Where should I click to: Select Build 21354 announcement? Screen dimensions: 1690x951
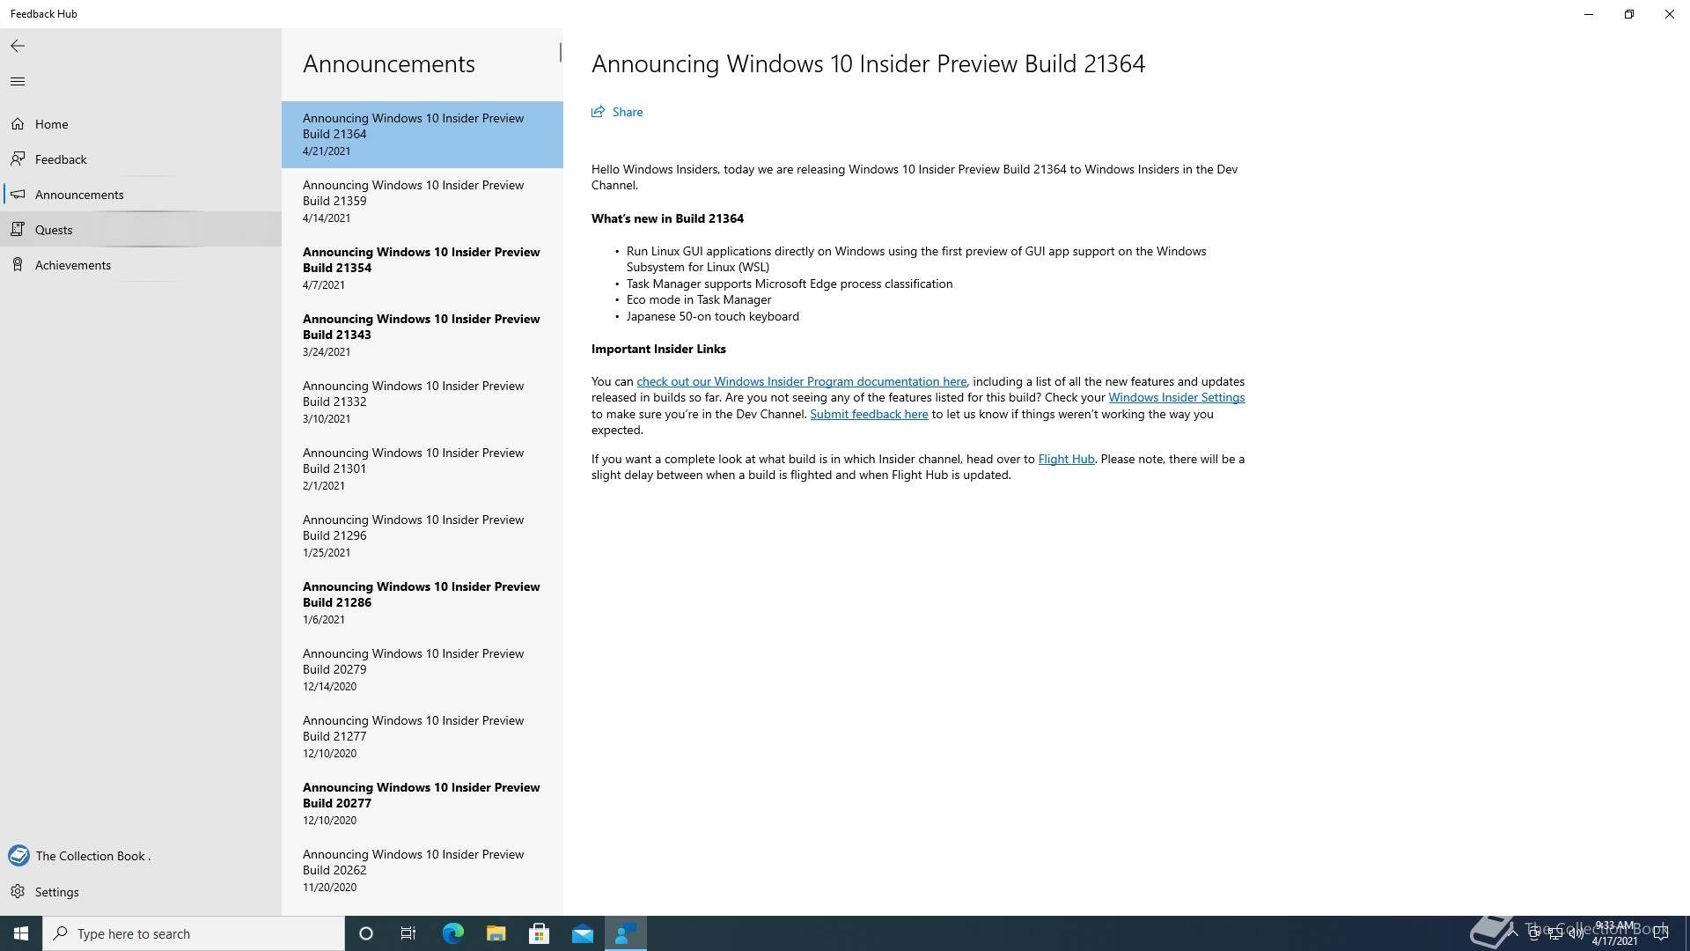pyautogui.click(x=422, y=268)
